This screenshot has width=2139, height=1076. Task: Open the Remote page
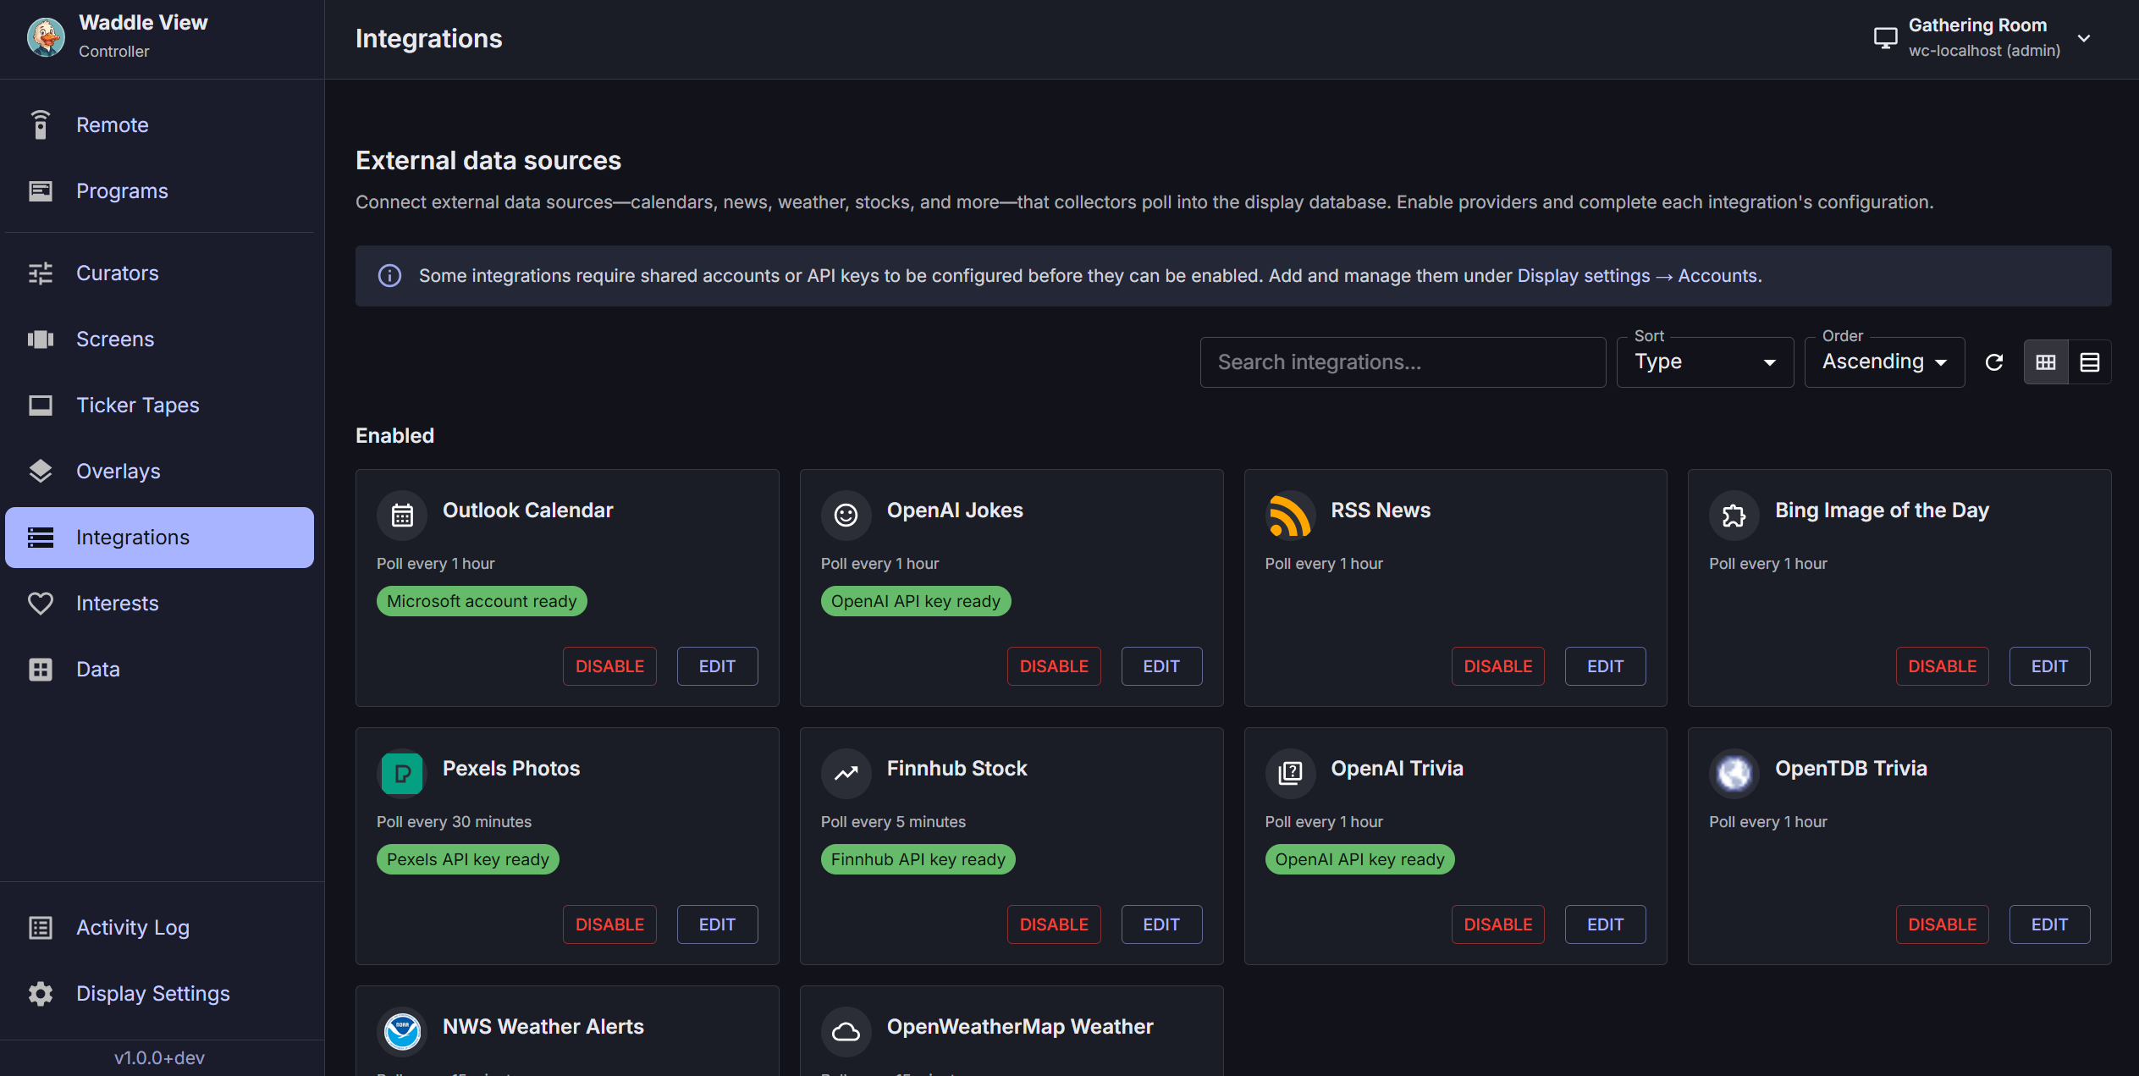coord(159,124)
